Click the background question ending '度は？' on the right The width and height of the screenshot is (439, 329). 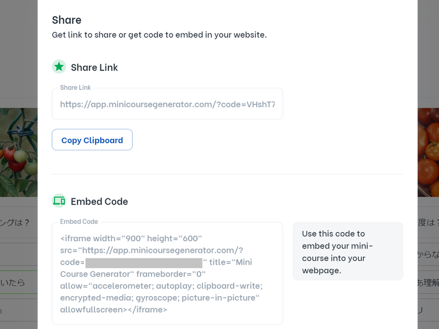coord(429,223)
